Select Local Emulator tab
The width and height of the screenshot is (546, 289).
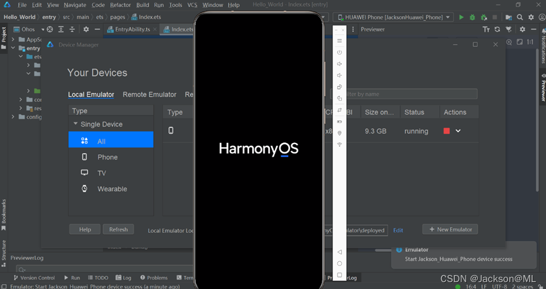pyautogui.click(x=91, y=94)
